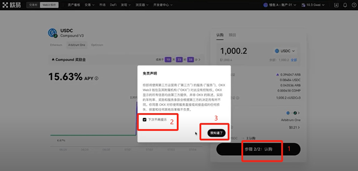
Task: Select the Ethereum network tab
Action: [x=56, y=45]
